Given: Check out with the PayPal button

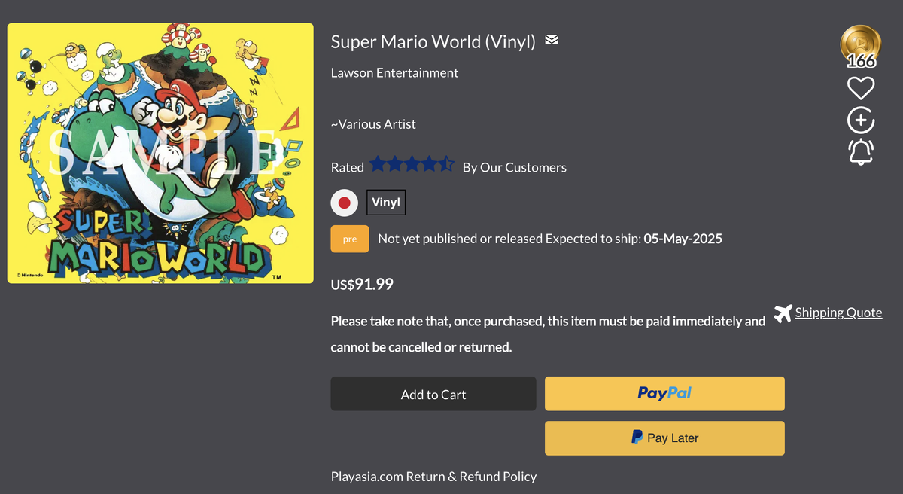Looking at the screenshot, I should click(x=664, y=393).
